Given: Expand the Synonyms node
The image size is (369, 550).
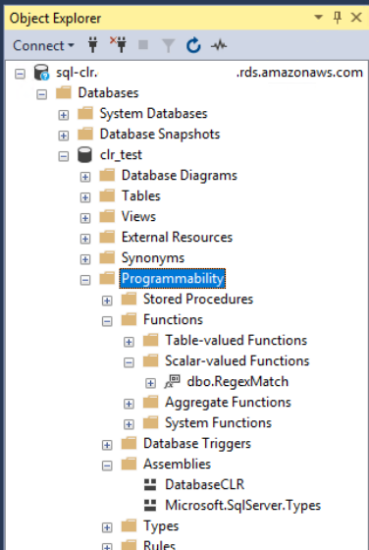Looking at the screenshot, I should [x=85, y=259].
